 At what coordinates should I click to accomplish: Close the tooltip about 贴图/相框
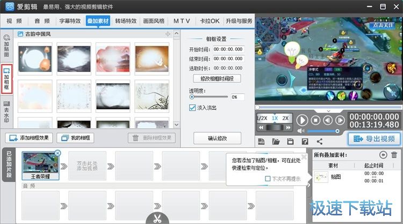tap(304, 157)
